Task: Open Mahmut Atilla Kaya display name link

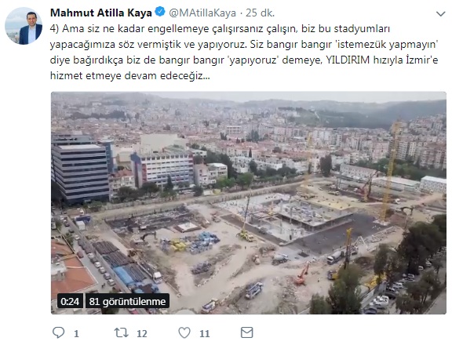Action: click(x=101, y=13)
